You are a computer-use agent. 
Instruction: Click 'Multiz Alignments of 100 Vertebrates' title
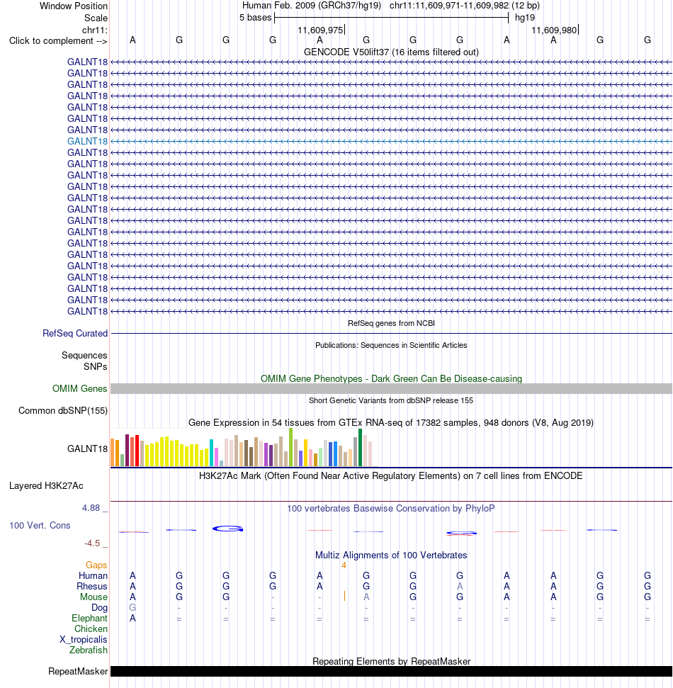coord(391,555)
